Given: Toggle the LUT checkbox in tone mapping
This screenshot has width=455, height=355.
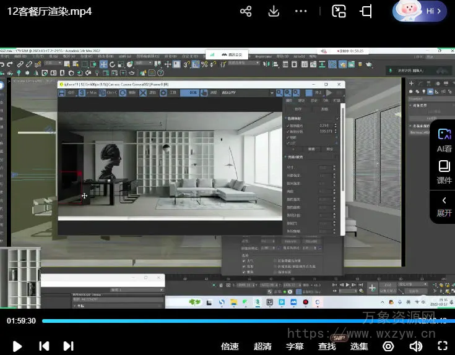Looking at the screenshot, I should [x=288, y=143].
